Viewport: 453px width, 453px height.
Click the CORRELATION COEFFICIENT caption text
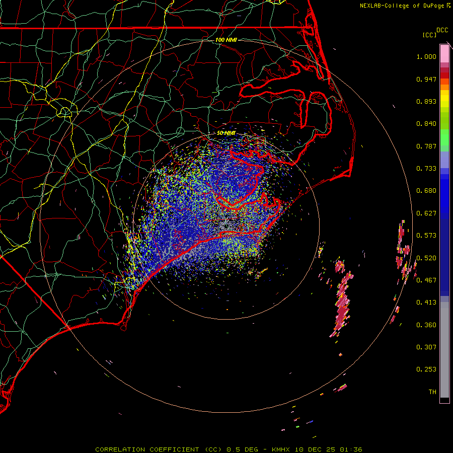tap(147, 449)
